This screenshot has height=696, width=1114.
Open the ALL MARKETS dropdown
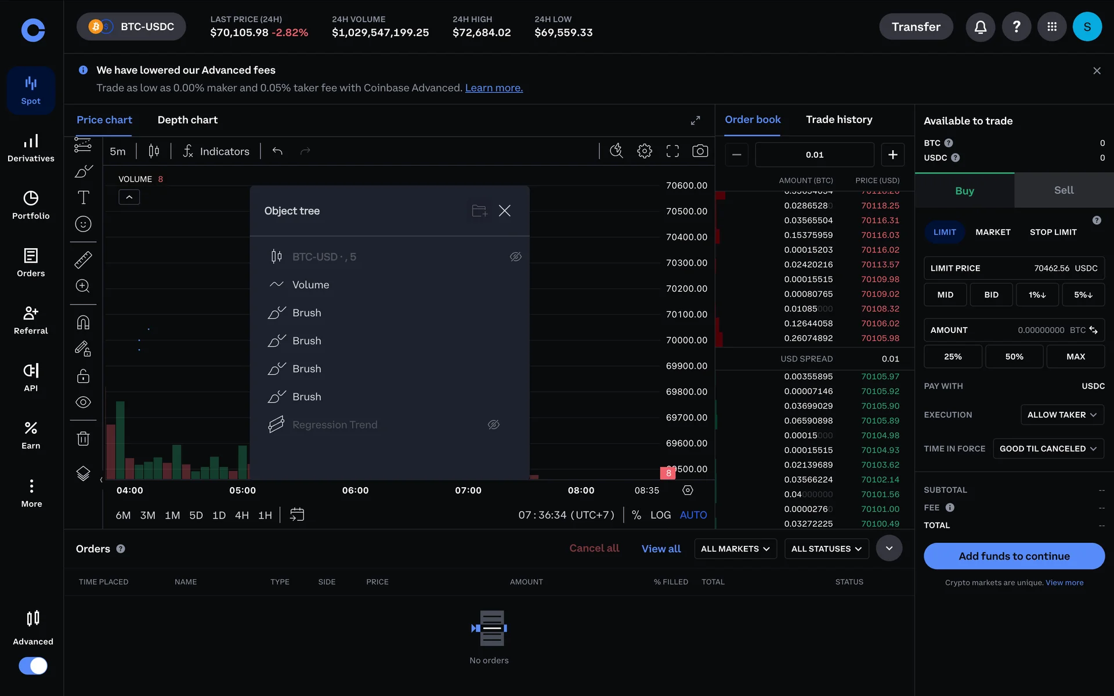click(x=735, y=549)
